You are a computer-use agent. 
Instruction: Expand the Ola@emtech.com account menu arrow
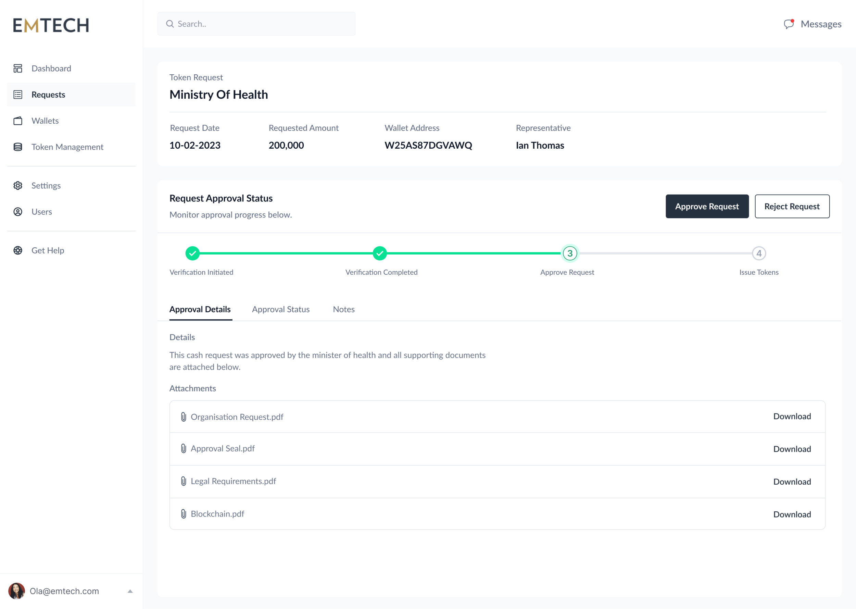(130, 592)
